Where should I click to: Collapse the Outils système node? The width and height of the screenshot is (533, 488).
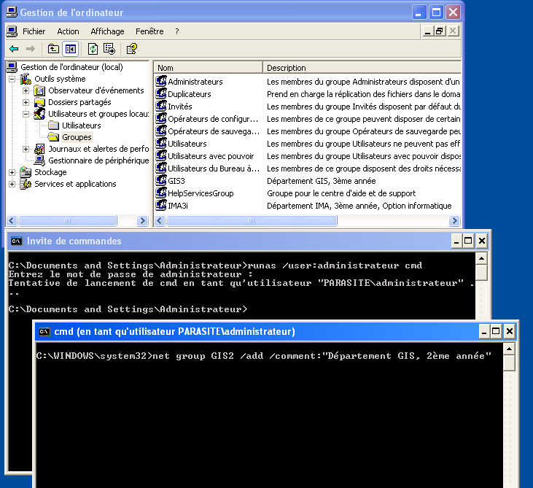coord(12,79)
